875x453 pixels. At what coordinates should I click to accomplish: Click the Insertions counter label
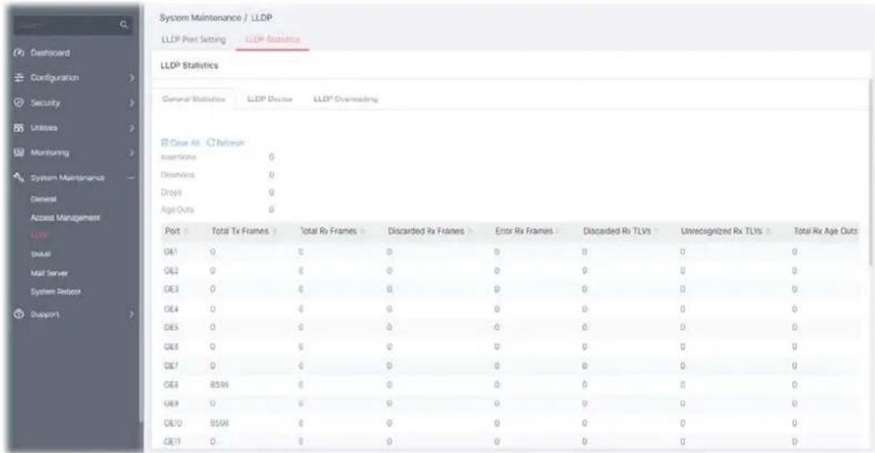(178, 158)
